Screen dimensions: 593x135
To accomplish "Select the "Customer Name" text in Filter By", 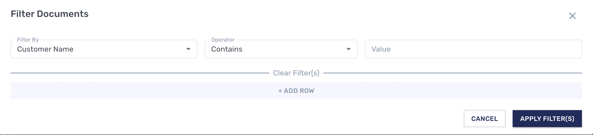I will (x=45, y=49).
